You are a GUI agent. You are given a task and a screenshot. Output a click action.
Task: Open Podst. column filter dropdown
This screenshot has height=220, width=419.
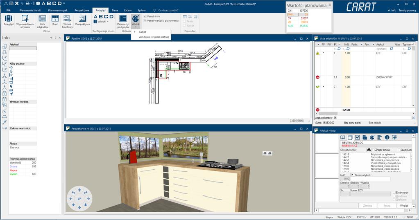(362, 45)
